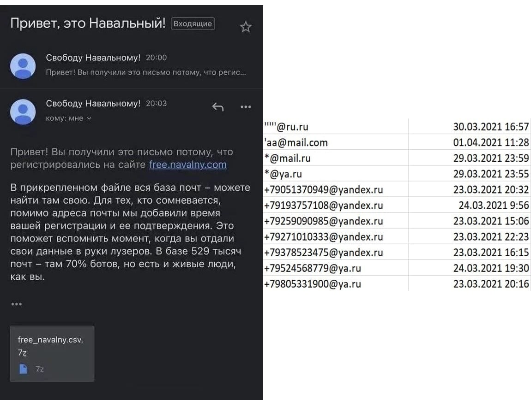The image size is (531, 400).
Task: Select cell '*@ya.ru'
Action: pos(336,173)
